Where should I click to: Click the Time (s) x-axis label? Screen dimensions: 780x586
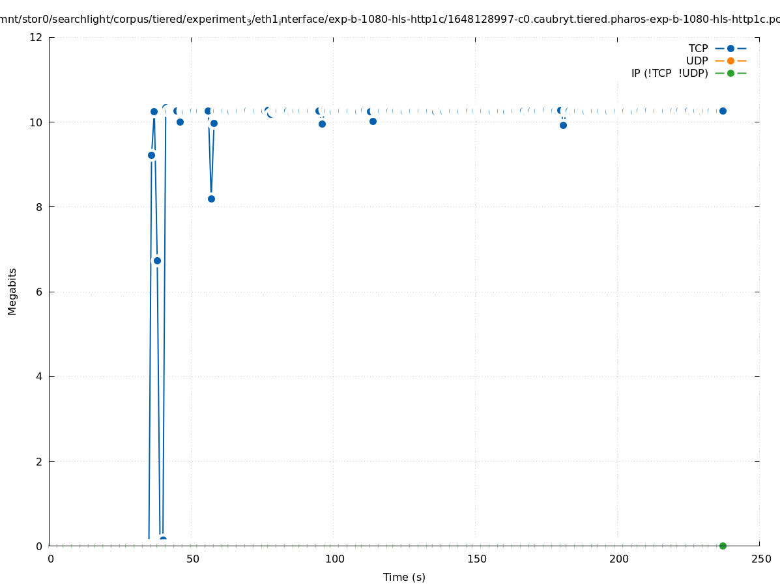coord(404,577)
